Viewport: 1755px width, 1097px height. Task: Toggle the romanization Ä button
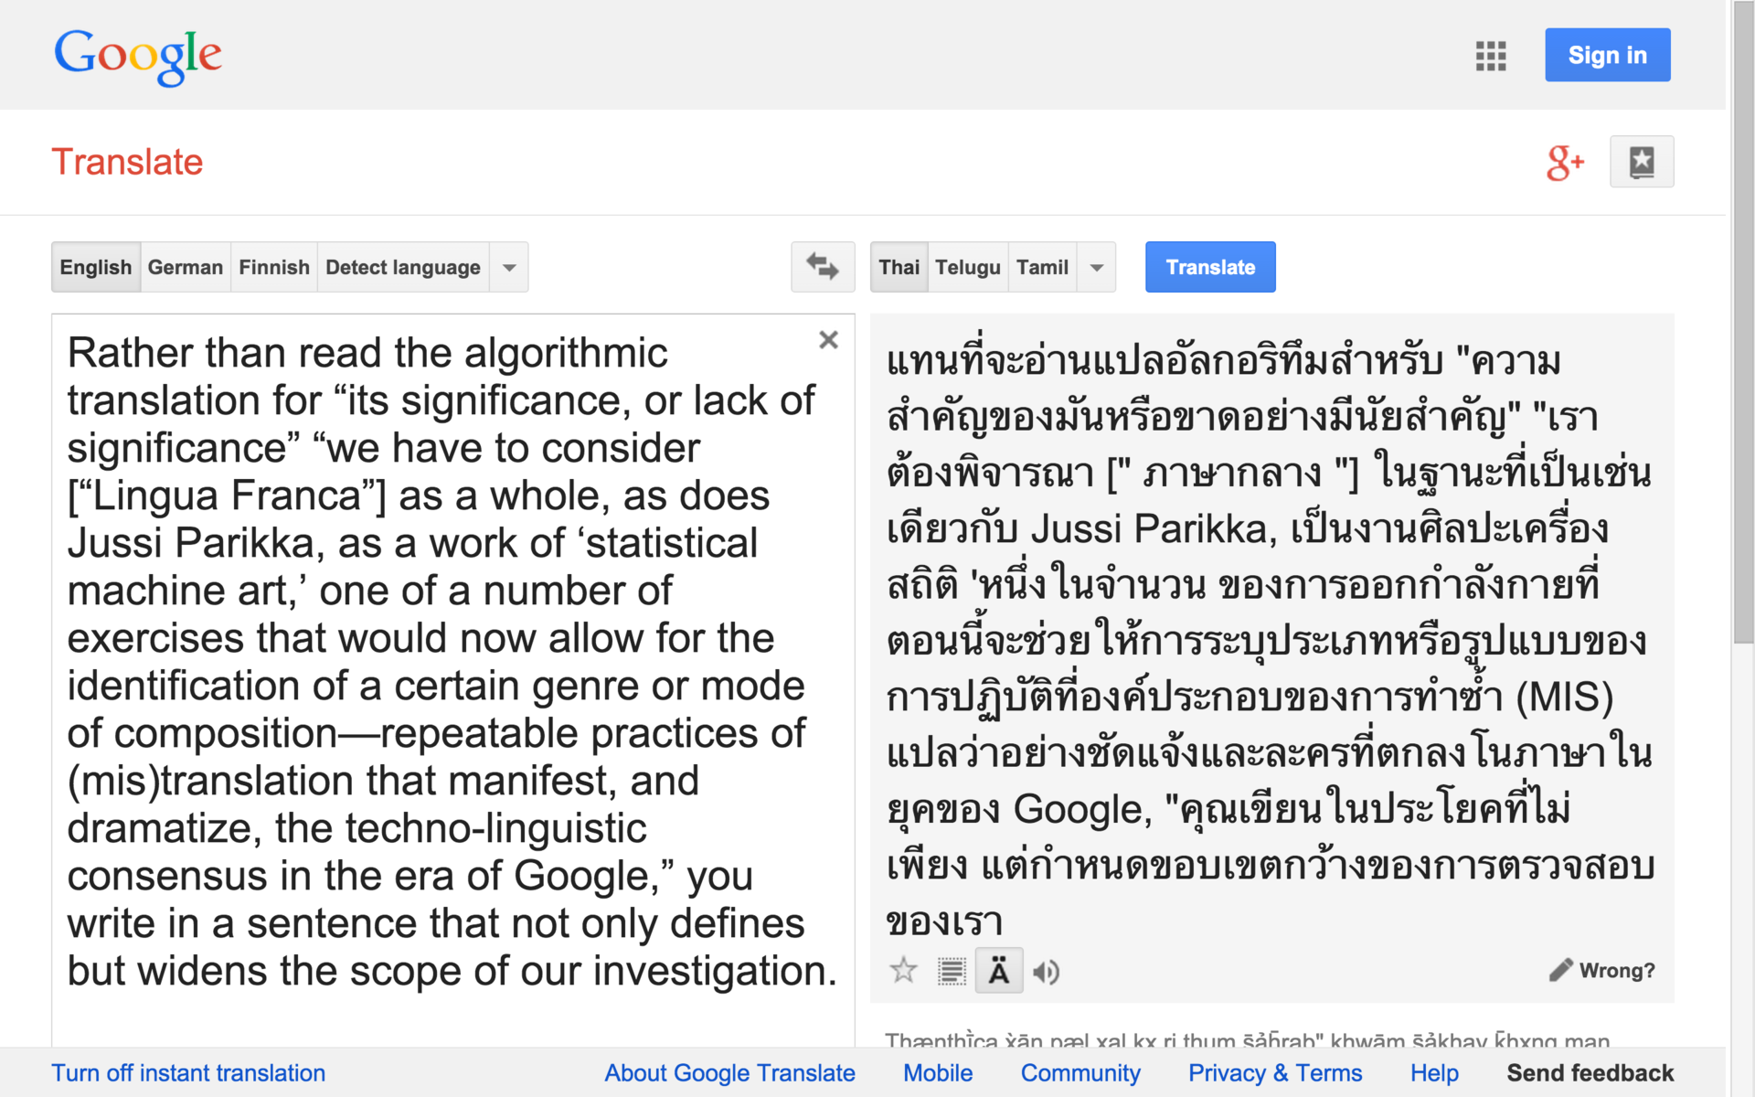pos(999,971)
